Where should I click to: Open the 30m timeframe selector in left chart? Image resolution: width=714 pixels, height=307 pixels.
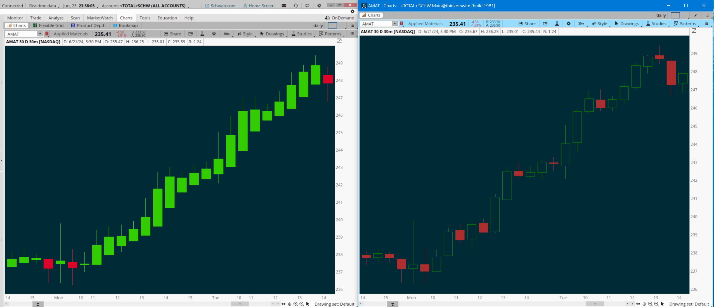click(x=227, y=34)
